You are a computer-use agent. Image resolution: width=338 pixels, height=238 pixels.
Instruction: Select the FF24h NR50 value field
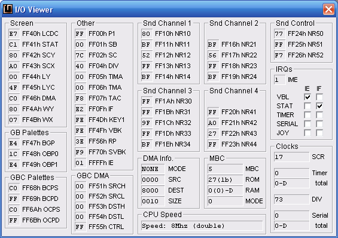coord(279,34)
